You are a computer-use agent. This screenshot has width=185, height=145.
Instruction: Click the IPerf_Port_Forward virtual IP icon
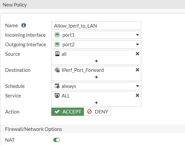[57, 70]
